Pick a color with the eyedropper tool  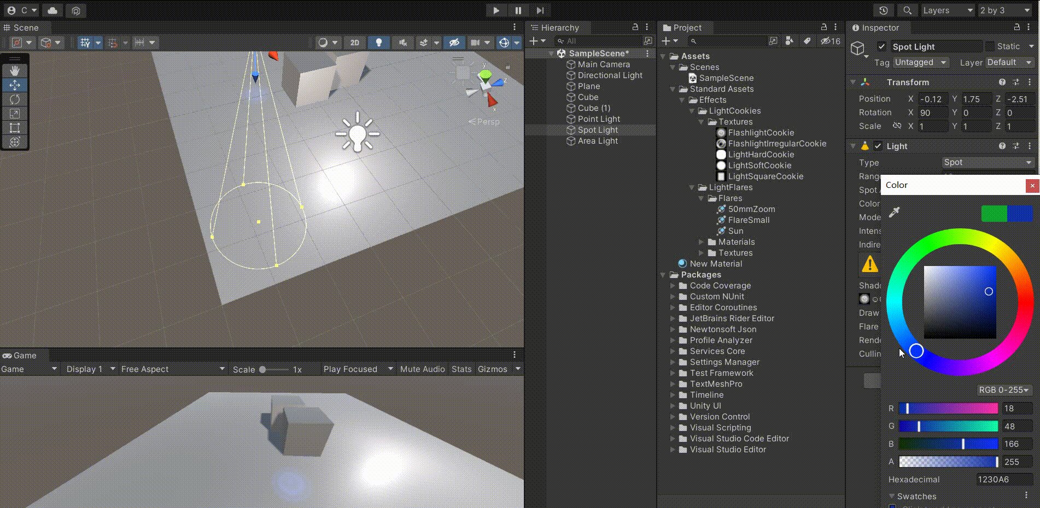[x=893, y=212]
